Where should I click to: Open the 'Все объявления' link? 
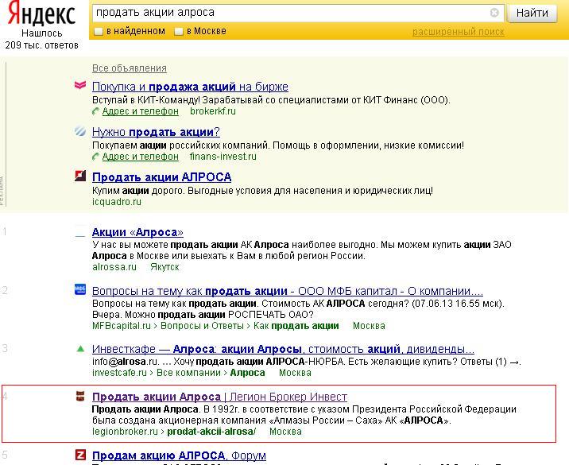130,68
